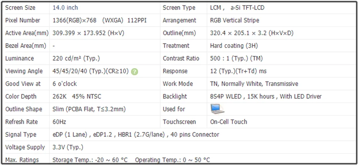Click the 8S4P WLED backlight value
The height and width of the screenshot is (165, 359).
pyautogui.click(x=266, y=96)
